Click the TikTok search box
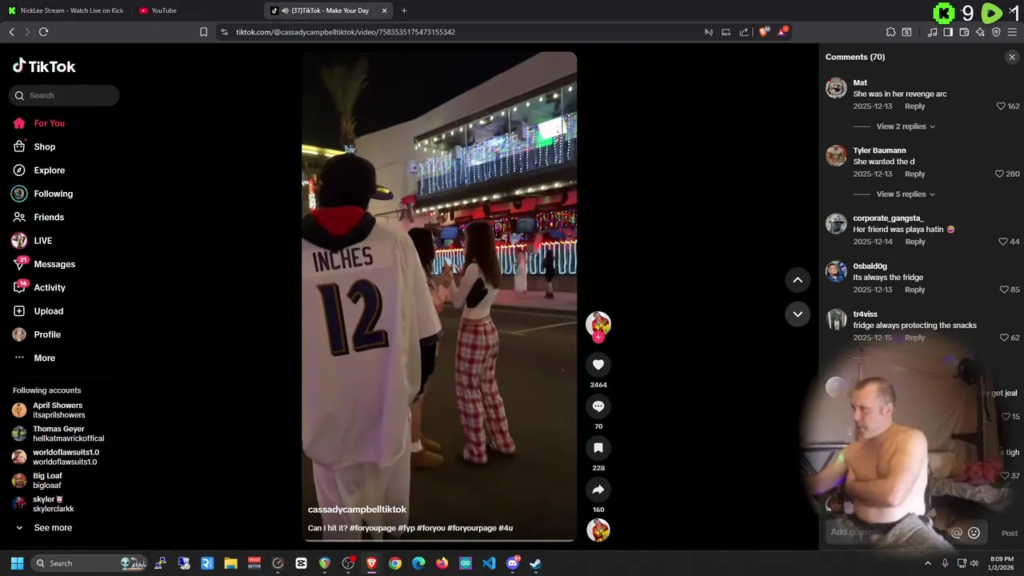Viewport: 1024px width, 576px height. [64, 95]
